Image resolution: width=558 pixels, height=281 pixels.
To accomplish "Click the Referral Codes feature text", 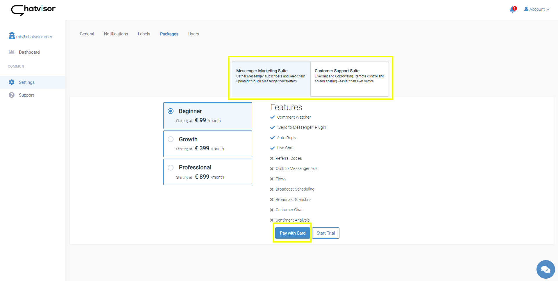I will 289,158.
